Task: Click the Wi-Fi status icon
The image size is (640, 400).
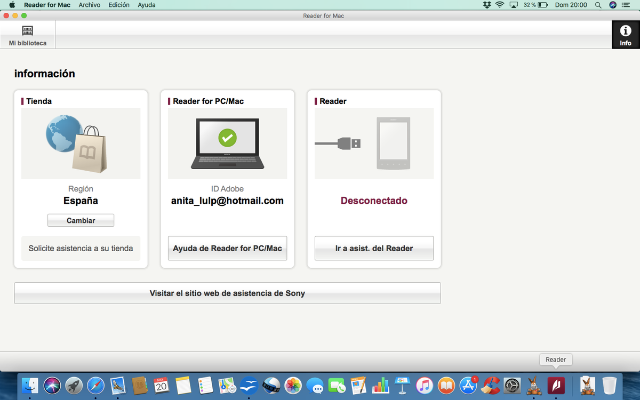Action: [x=500, y=5]
